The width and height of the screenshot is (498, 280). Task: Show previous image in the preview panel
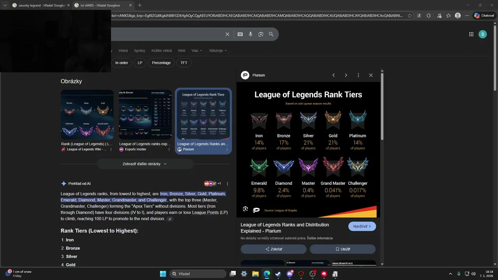[333, 75]
